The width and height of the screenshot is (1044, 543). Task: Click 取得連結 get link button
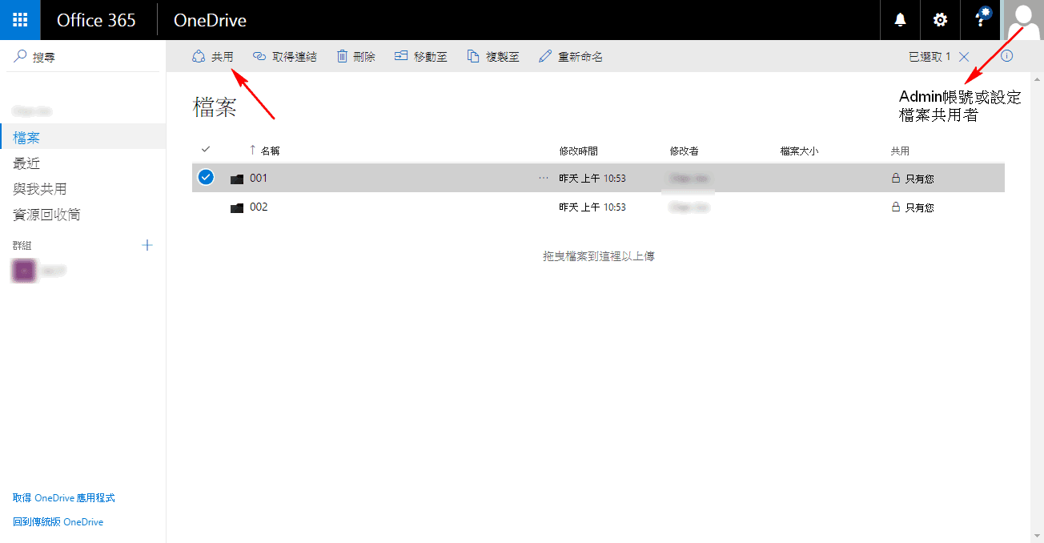pos(285,57)
